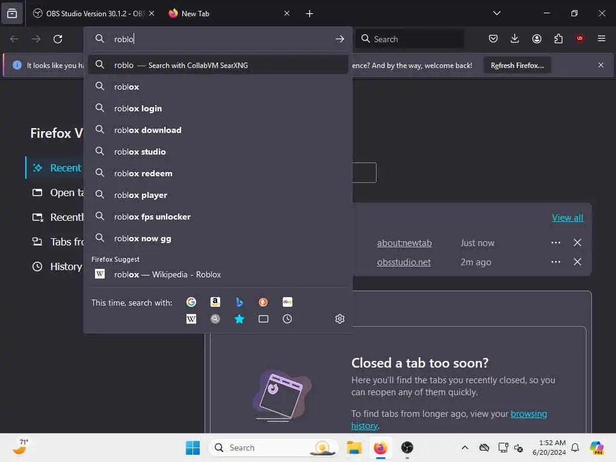The height and width of the screenshot is (462, 616).
Task: Open more options for obsstudio.net row
Action: [555, 262]
